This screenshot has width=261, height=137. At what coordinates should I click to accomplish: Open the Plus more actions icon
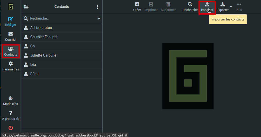(x=239, y=4)
